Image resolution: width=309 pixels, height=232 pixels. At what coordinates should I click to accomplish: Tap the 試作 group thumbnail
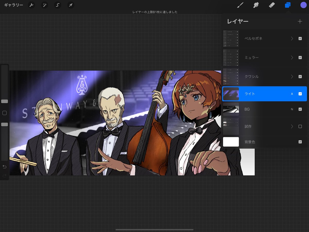[231, 126]
